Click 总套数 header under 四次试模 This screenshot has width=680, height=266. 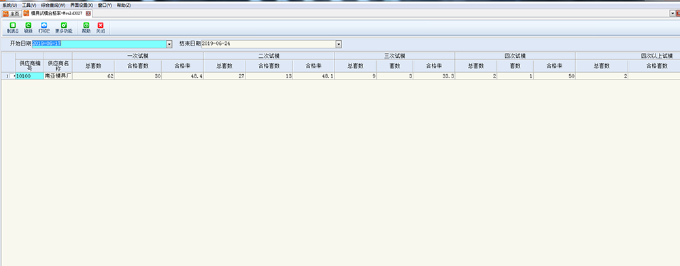pos(476,66)
